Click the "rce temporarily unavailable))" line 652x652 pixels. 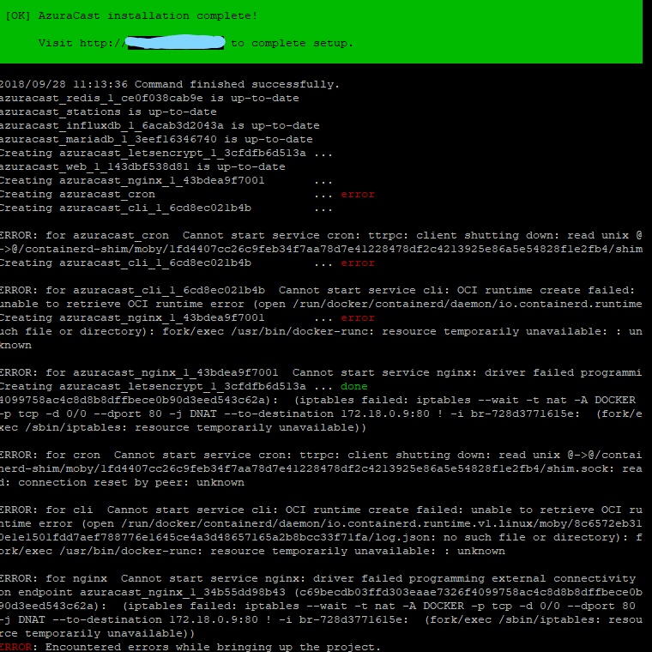[97, 633]
